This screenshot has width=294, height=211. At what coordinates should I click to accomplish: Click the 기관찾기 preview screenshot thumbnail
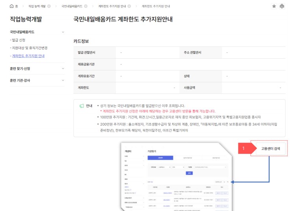[x=177, y=177]
